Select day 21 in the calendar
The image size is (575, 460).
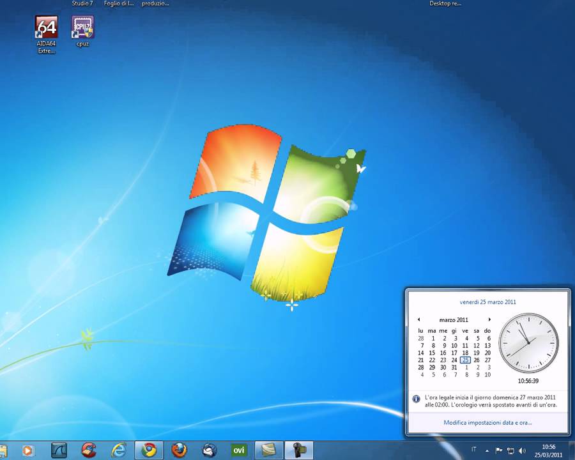point(421,360)
